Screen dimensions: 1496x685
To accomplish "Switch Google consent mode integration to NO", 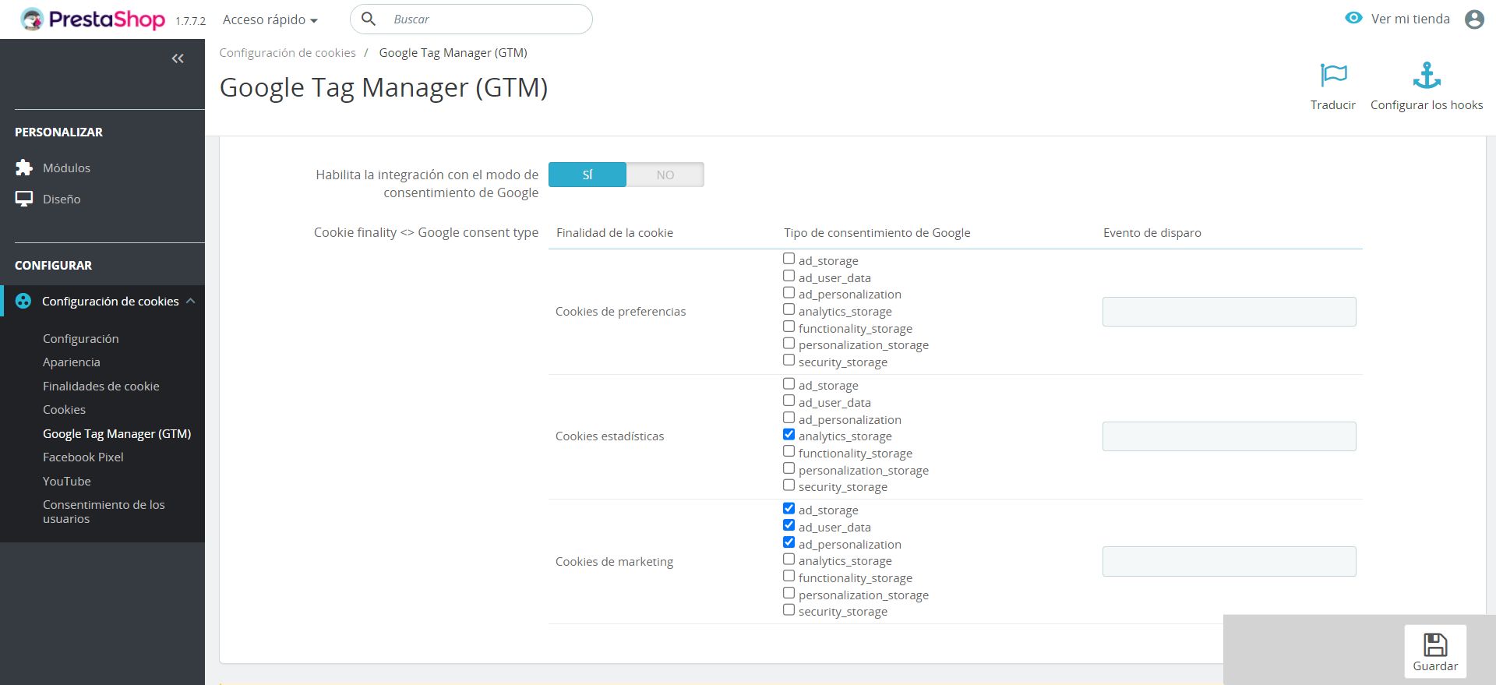I will point(665,175).
